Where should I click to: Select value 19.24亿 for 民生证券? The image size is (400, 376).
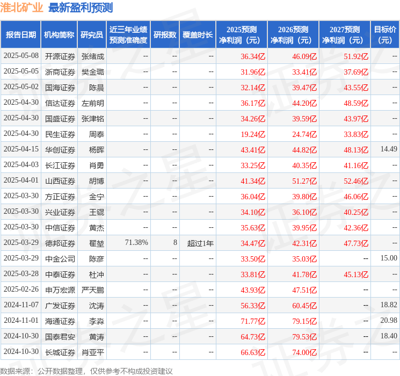[253, 134]
